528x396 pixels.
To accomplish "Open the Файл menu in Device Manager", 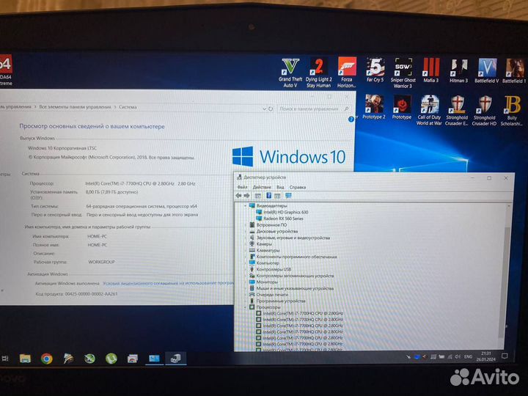I will 242,187.
